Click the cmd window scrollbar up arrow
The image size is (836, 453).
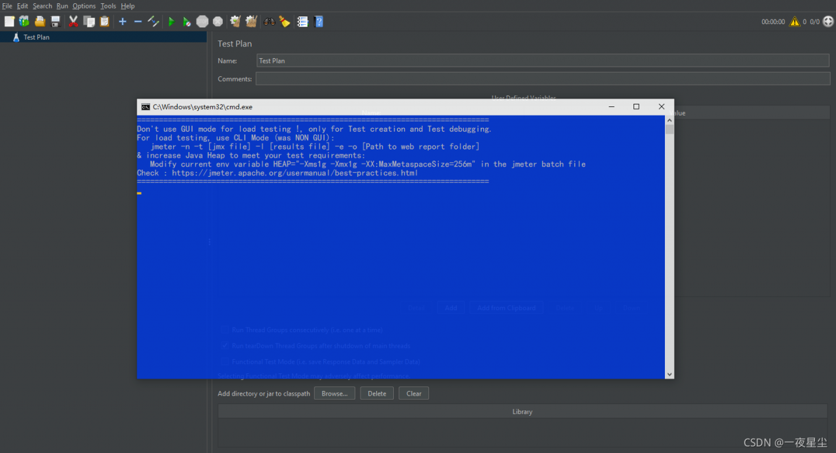[x=669, y=120]
